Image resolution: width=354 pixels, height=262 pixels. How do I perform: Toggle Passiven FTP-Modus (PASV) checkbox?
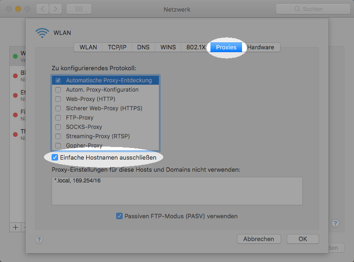[119, 216]
